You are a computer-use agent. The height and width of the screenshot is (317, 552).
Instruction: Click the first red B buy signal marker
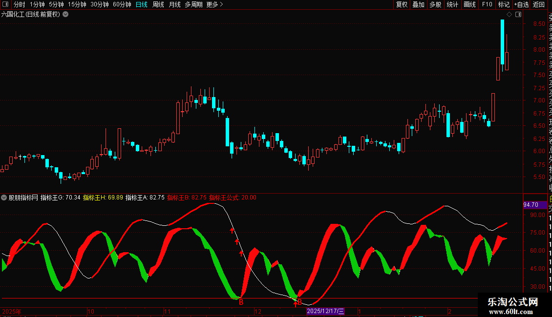[x=241, y=302]
